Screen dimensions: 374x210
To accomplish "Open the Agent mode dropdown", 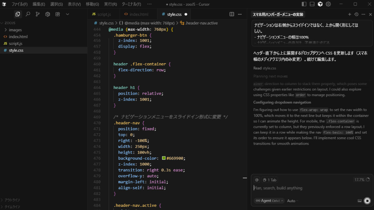I will pyautogui.click(x=269, y=201).
